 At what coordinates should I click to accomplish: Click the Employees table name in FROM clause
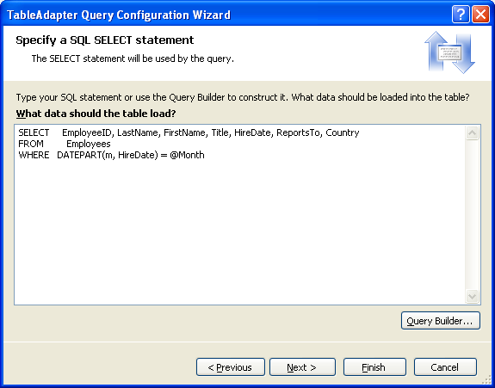(89, 144)
